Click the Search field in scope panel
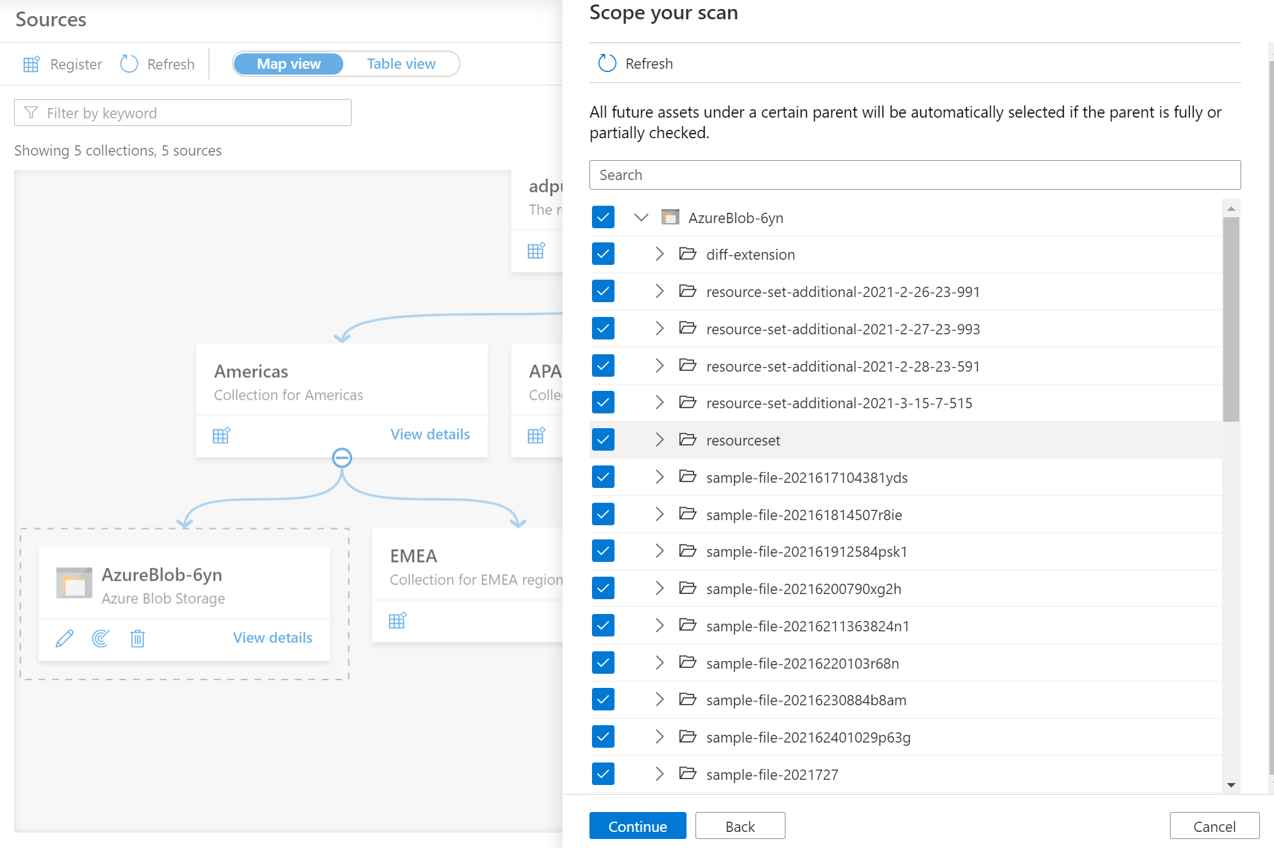Image resolution: width=1274 pixels, height=848 pixels. (x=915, y=174)
